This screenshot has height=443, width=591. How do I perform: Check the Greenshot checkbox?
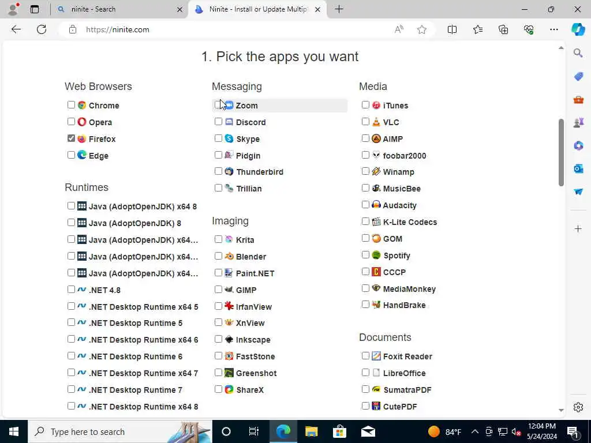[x=218, y=373]
